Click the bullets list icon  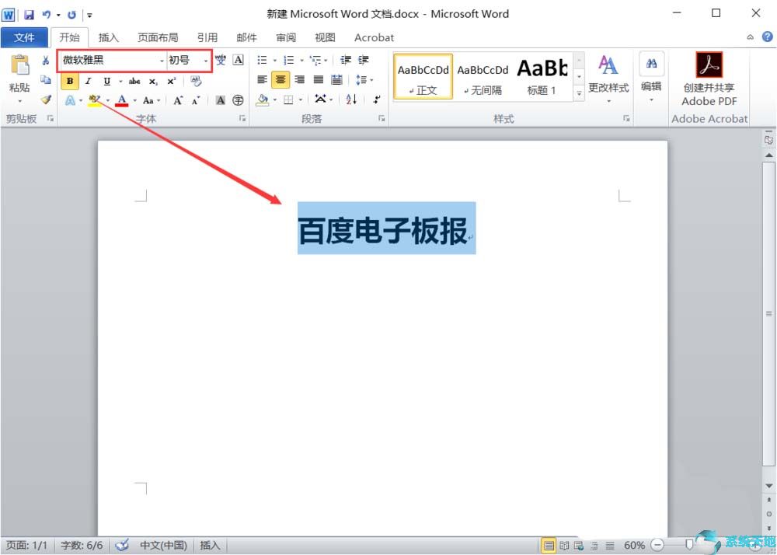262,60
